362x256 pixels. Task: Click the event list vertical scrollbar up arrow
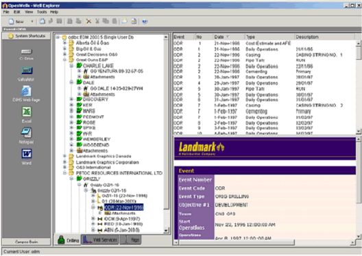359,43
